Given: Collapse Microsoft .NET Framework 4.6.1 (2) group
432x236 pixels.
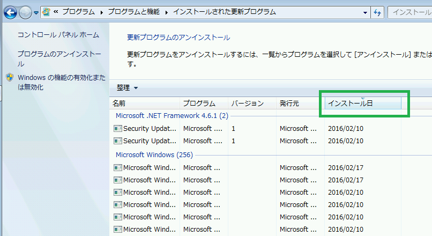Looking at the screenshot, I should (x=172, y=116).
